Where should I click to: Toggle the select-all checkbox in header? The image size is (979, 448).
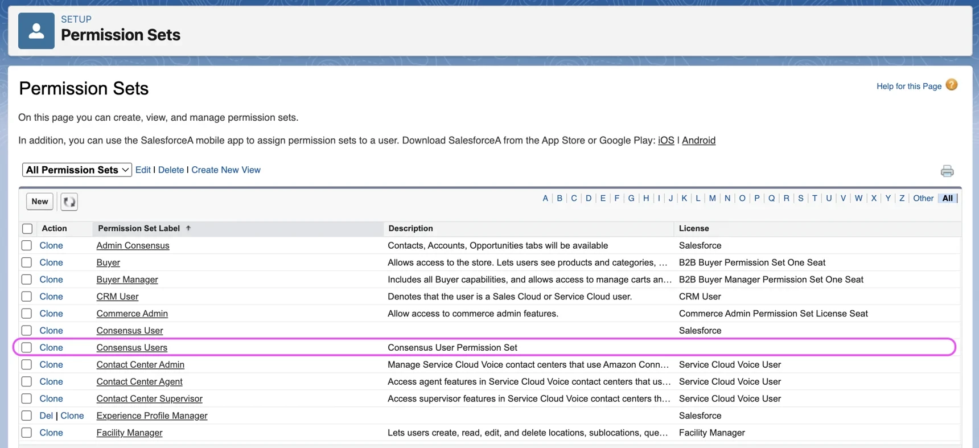coord(27,229)
